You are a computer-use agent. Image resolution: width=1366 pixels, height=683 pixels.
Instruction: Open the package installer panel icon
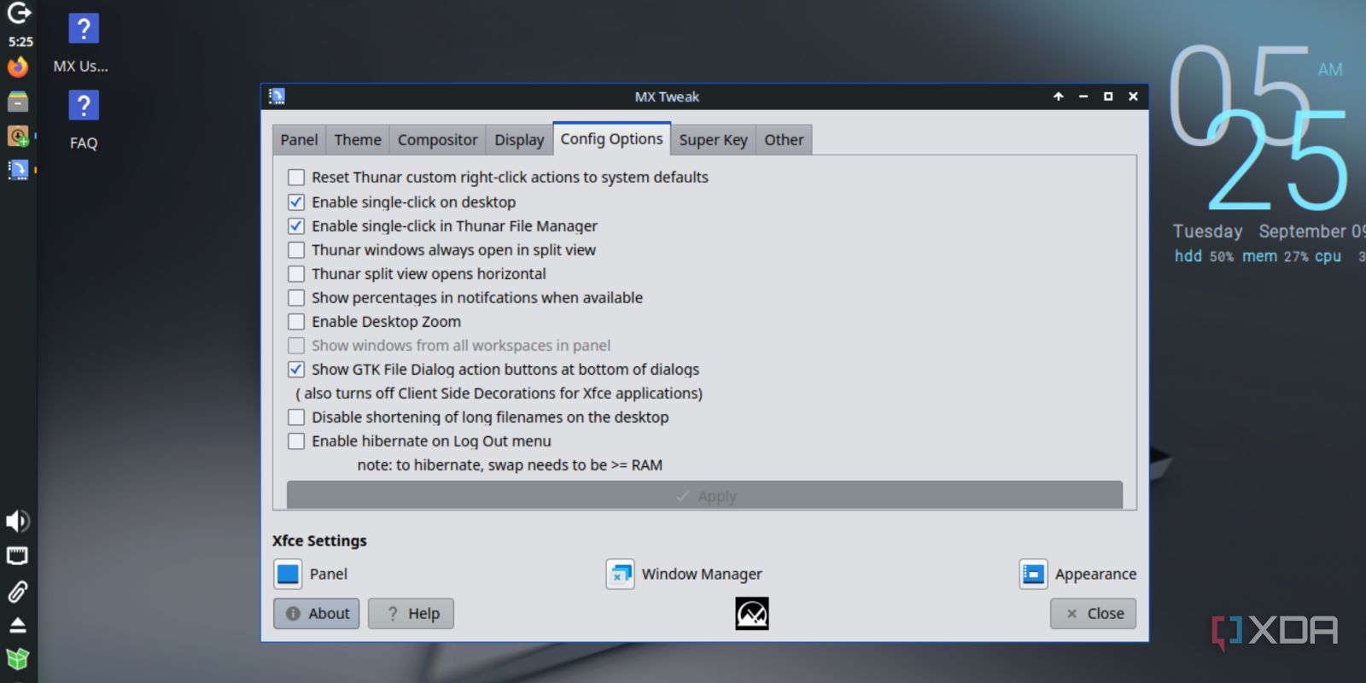pos(18,136)
